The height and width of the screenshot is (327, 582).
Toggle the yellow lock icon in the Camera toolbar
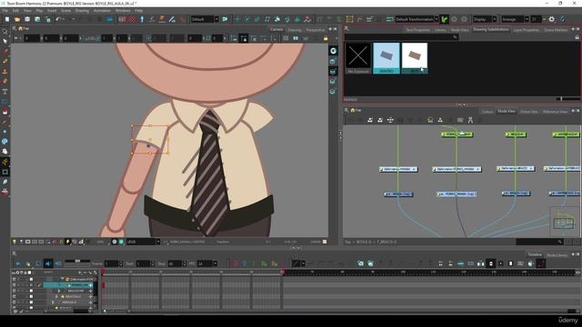point(326,38)
